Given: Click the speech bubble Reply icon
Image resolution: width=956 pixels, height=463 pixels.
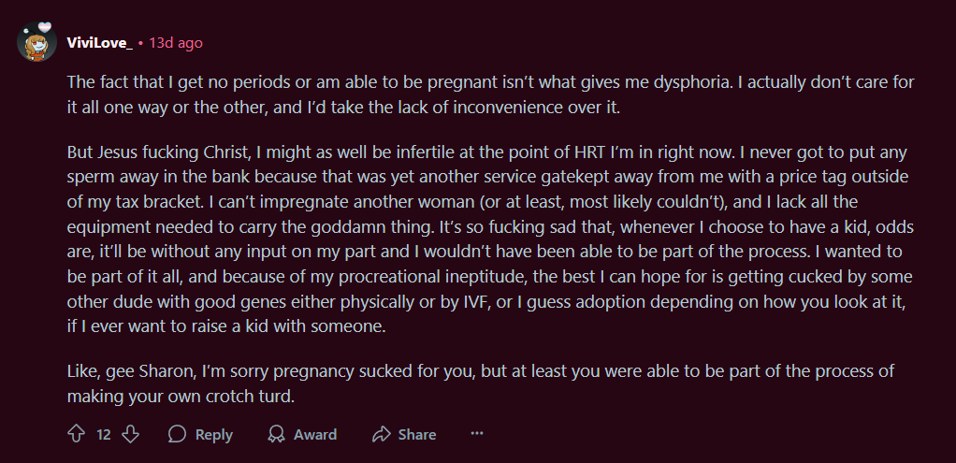Looking at the screenshot, I should pyautogui.click(x=178, y=434).
